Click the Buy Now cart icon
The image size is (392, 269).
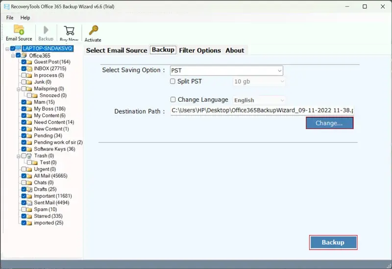pyautogui.click(x=69, y=31)
